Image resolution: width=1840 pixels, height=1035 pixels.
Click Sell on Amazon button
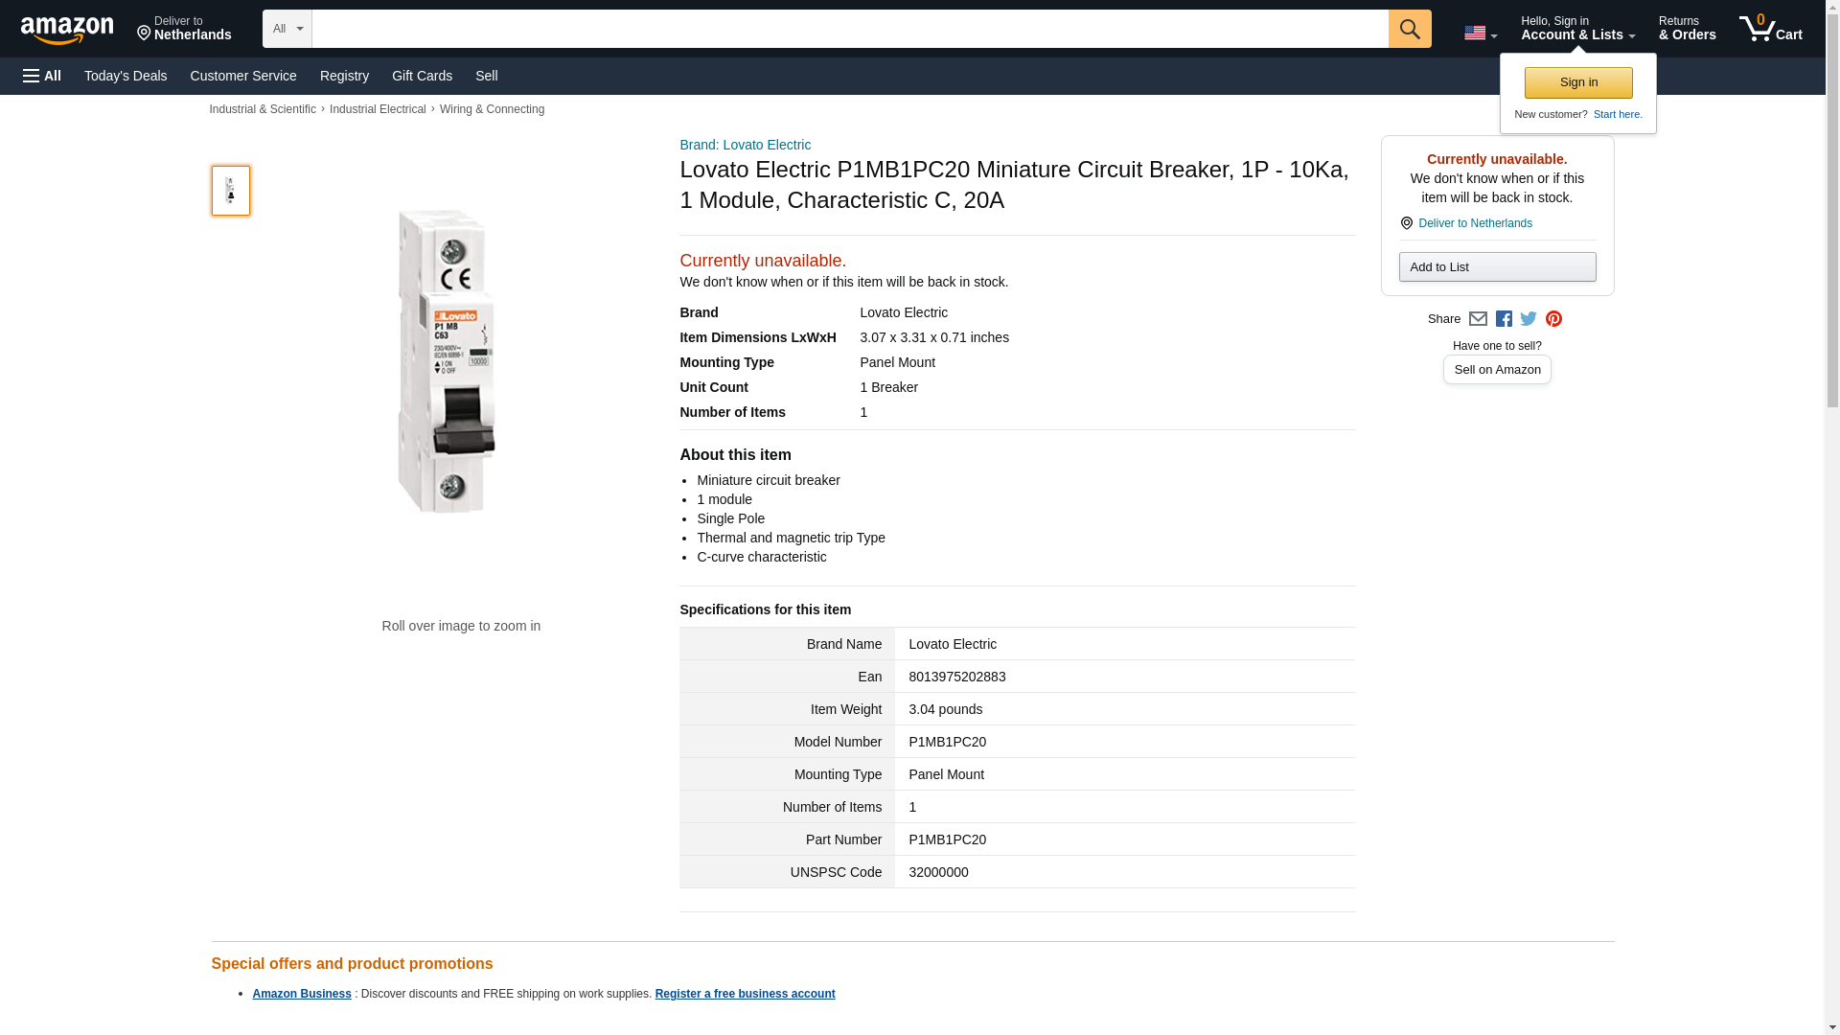pos(1497,370)
